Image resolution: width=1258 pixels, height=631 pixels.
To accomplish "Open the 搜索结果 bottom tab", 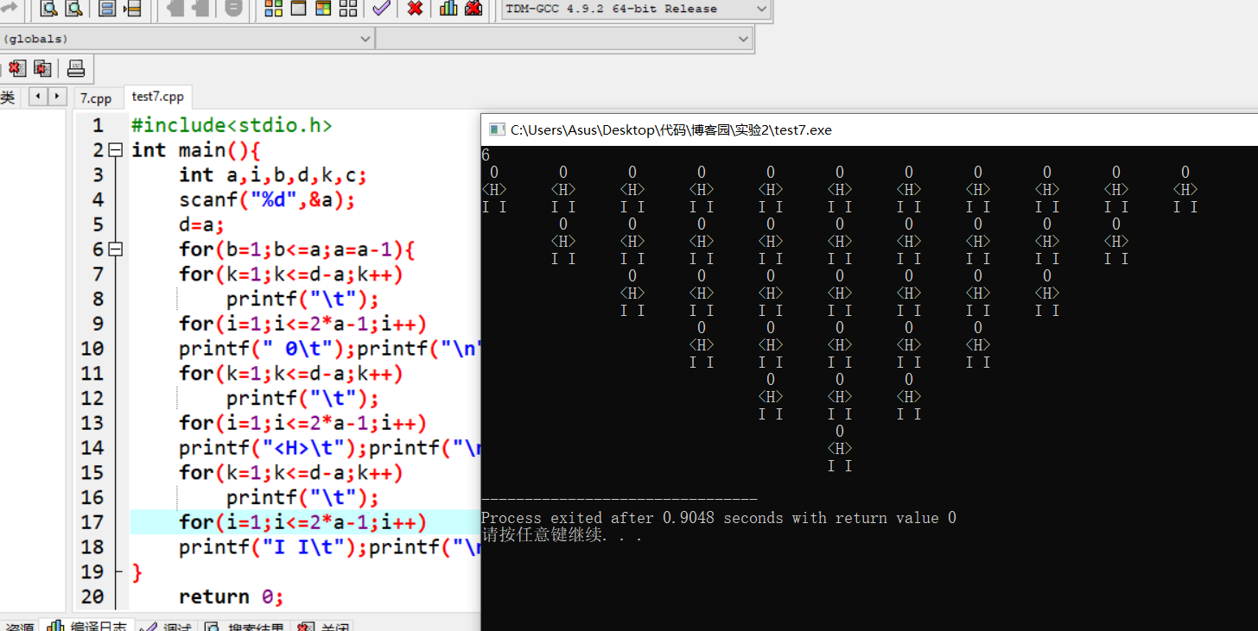I will coord(244,626).
